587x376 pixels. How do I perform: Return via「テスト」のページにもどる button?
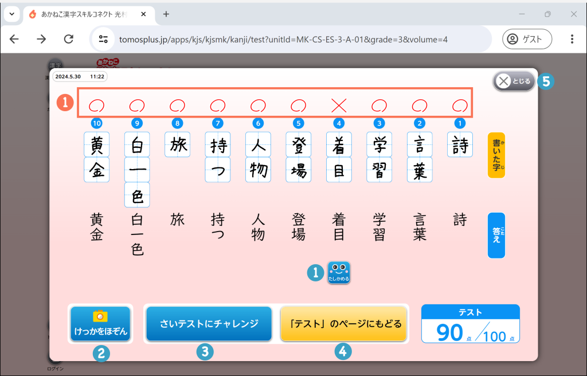click(x=343, y=324)
